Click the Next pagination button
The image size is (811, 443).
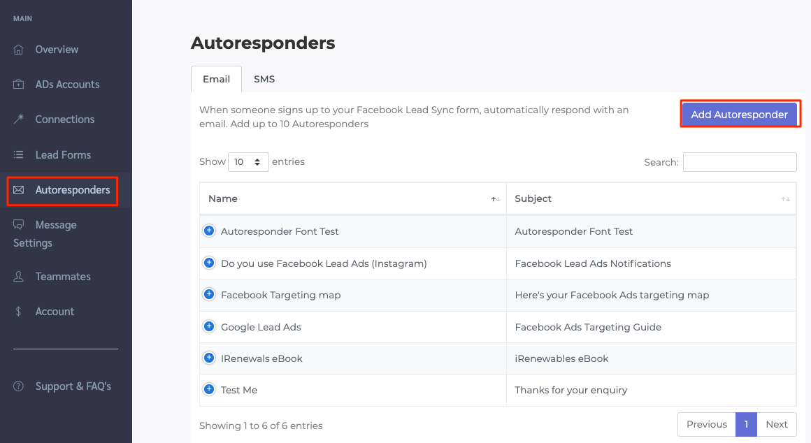coord(776,424)
